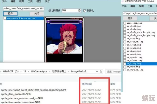Increase the scale value with up arrow

(80, 10)
